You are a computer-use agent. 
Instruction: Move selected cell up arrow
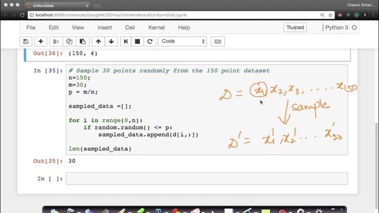pyautogui.click(x=98, y=41)
